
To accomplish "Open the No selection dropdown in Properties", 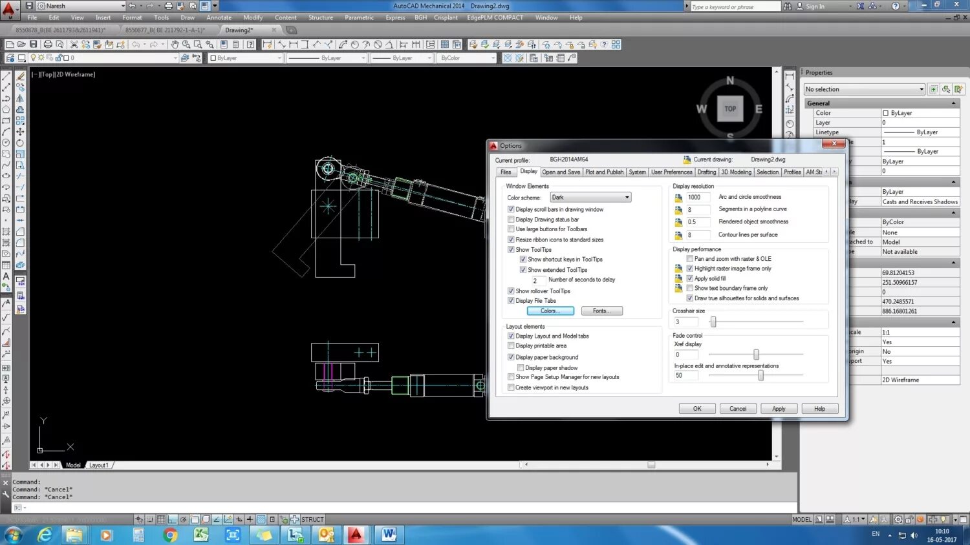I will [x=865, y=89].
